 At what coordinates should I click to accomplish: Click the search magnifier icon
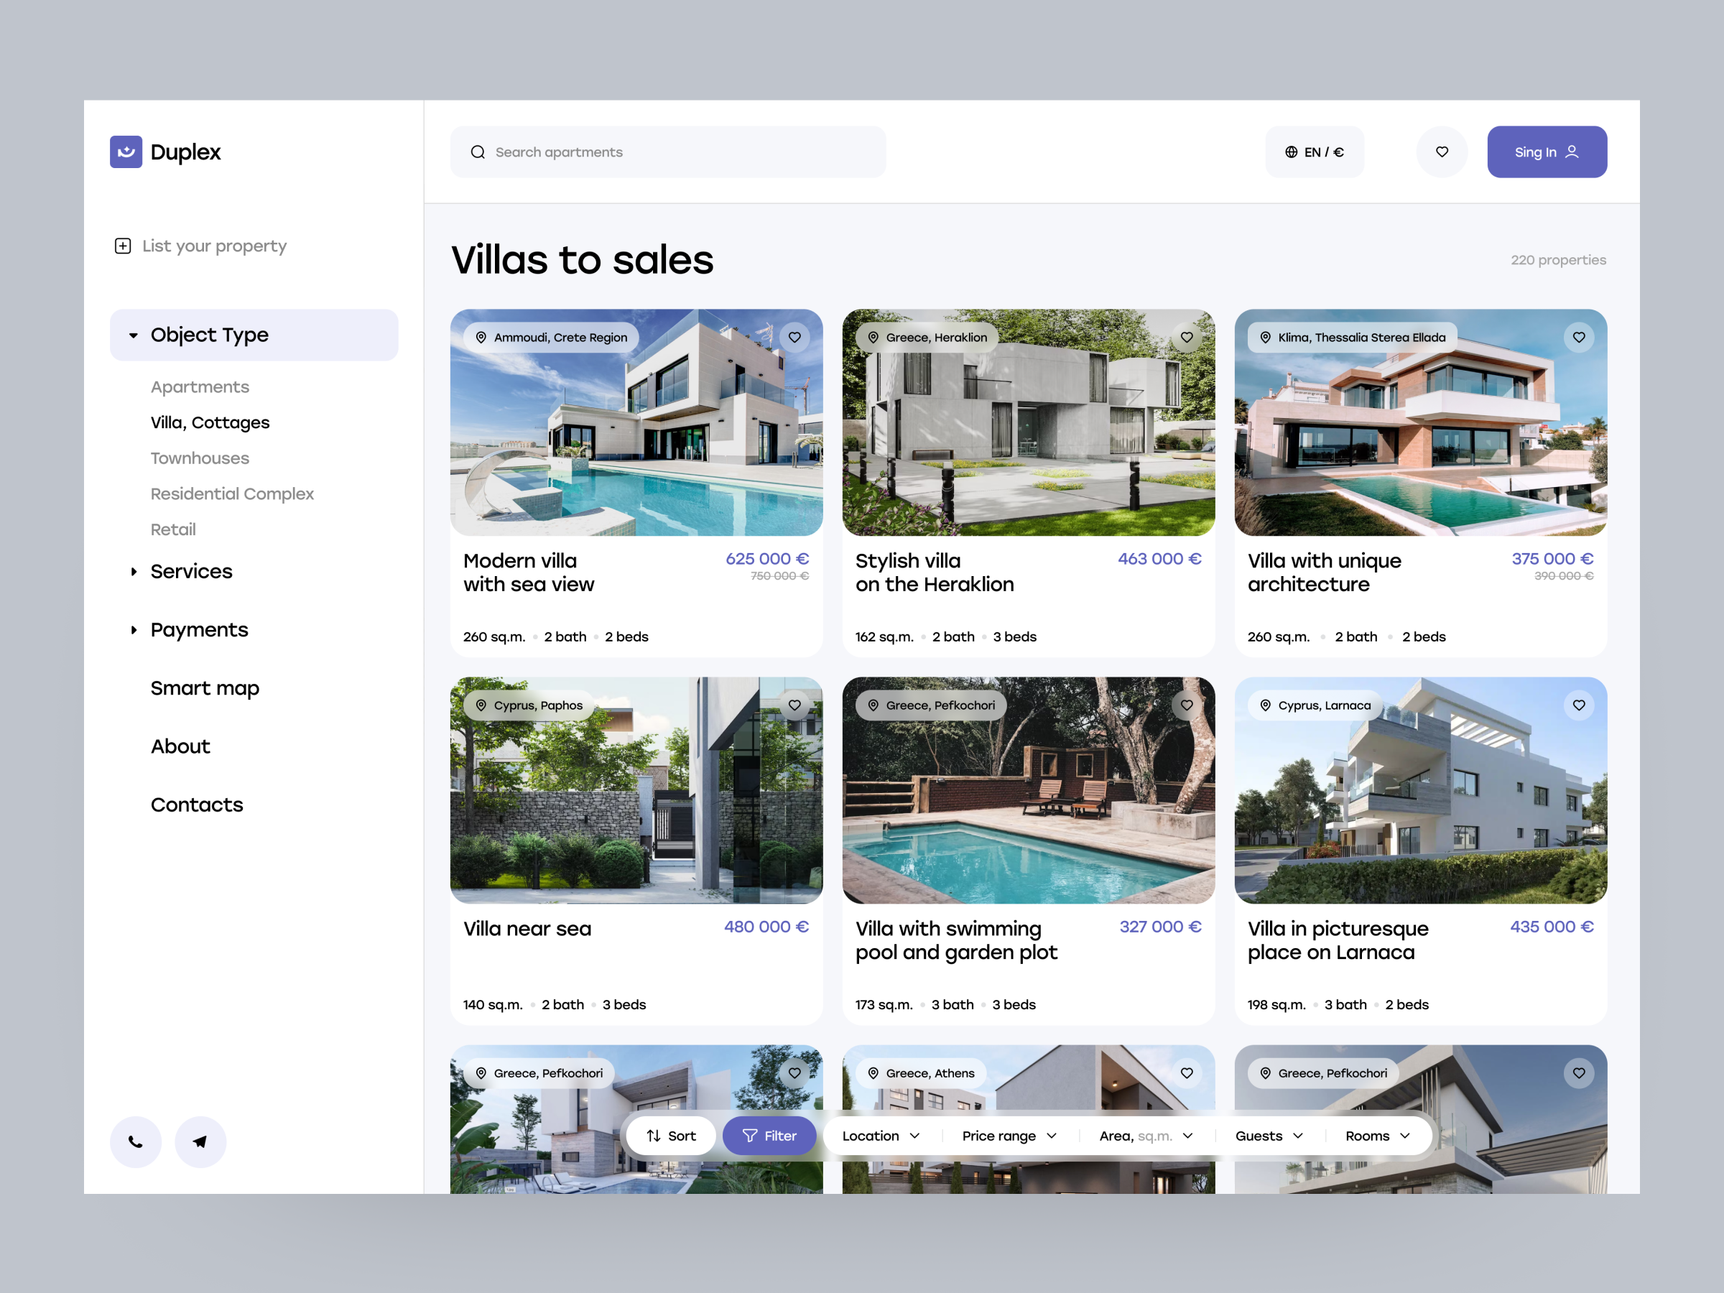[x=478, y=152]
